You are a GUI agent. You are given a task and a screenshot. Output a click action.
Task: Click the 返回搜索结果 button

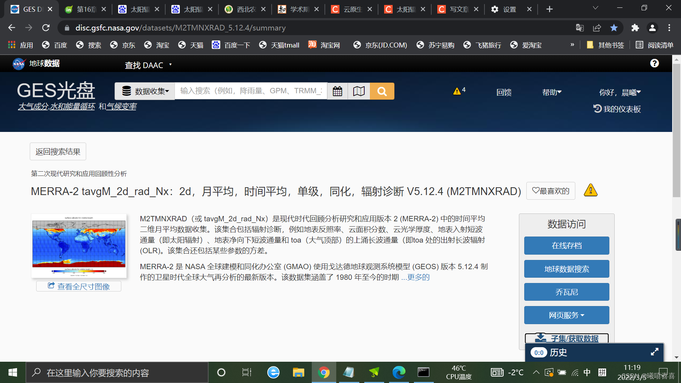[x=58, y=152]
